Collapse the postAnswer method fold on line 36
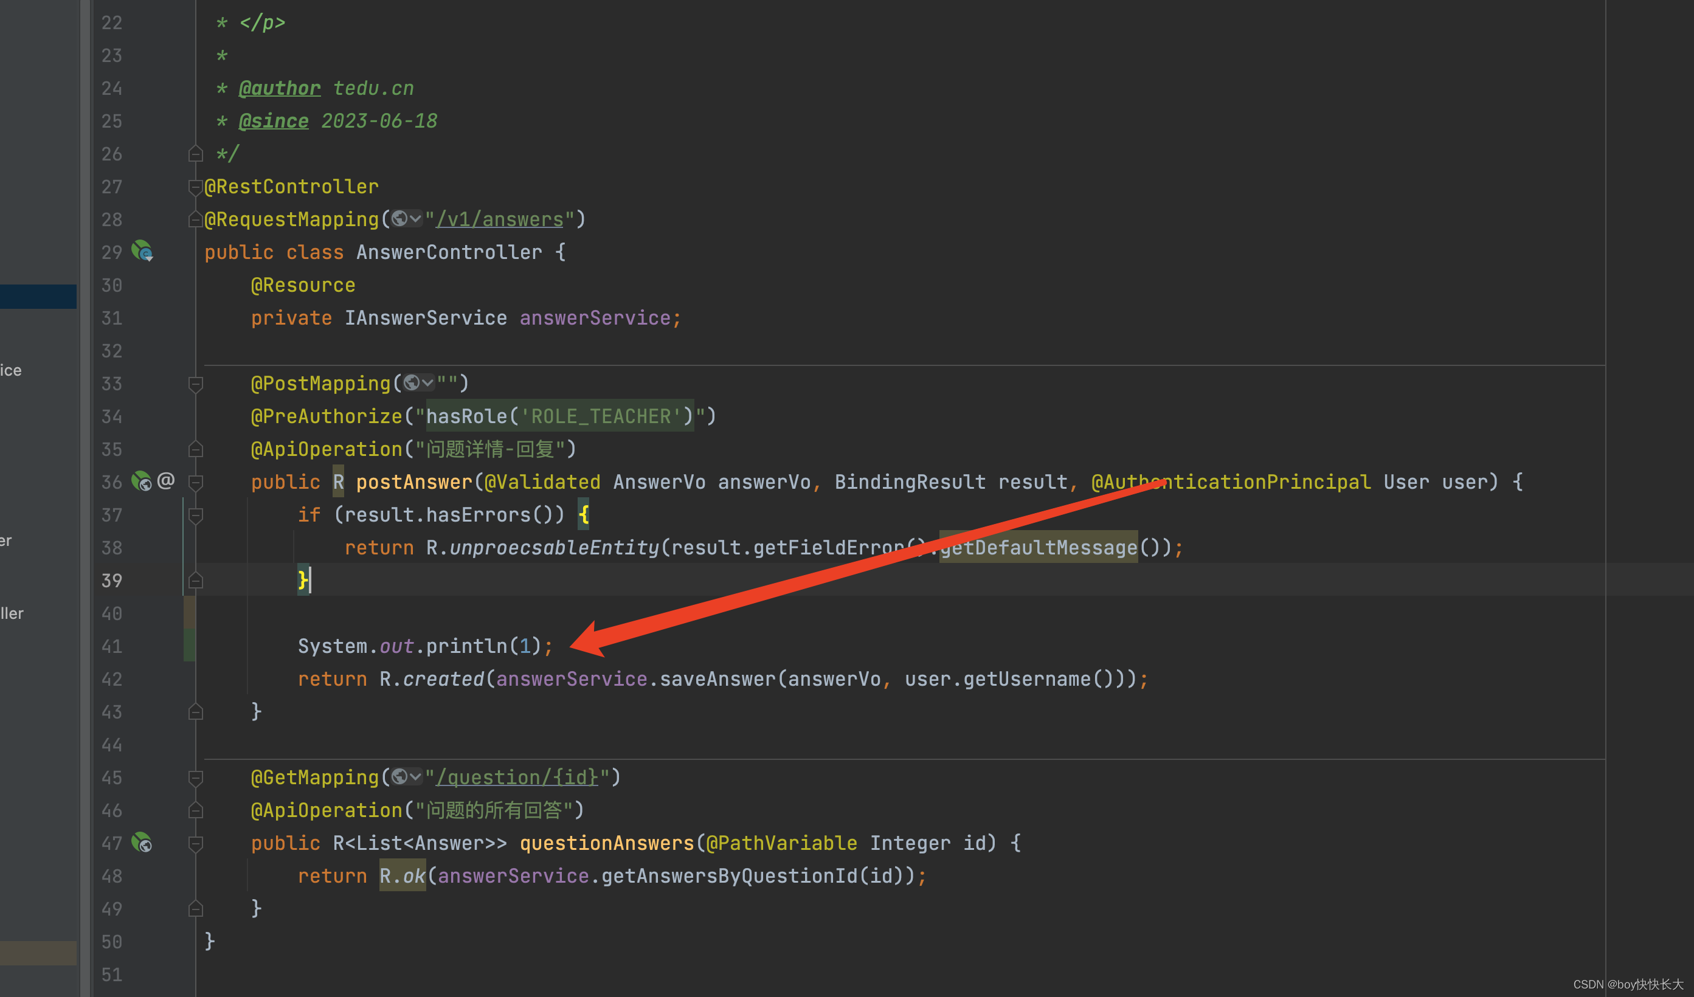The width and height of the screenshot is (1694, 997). coord(196,482)
